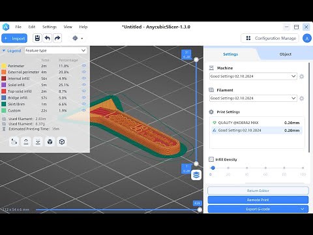
Task: Open the Settings menu
Action: coord(50,27)
